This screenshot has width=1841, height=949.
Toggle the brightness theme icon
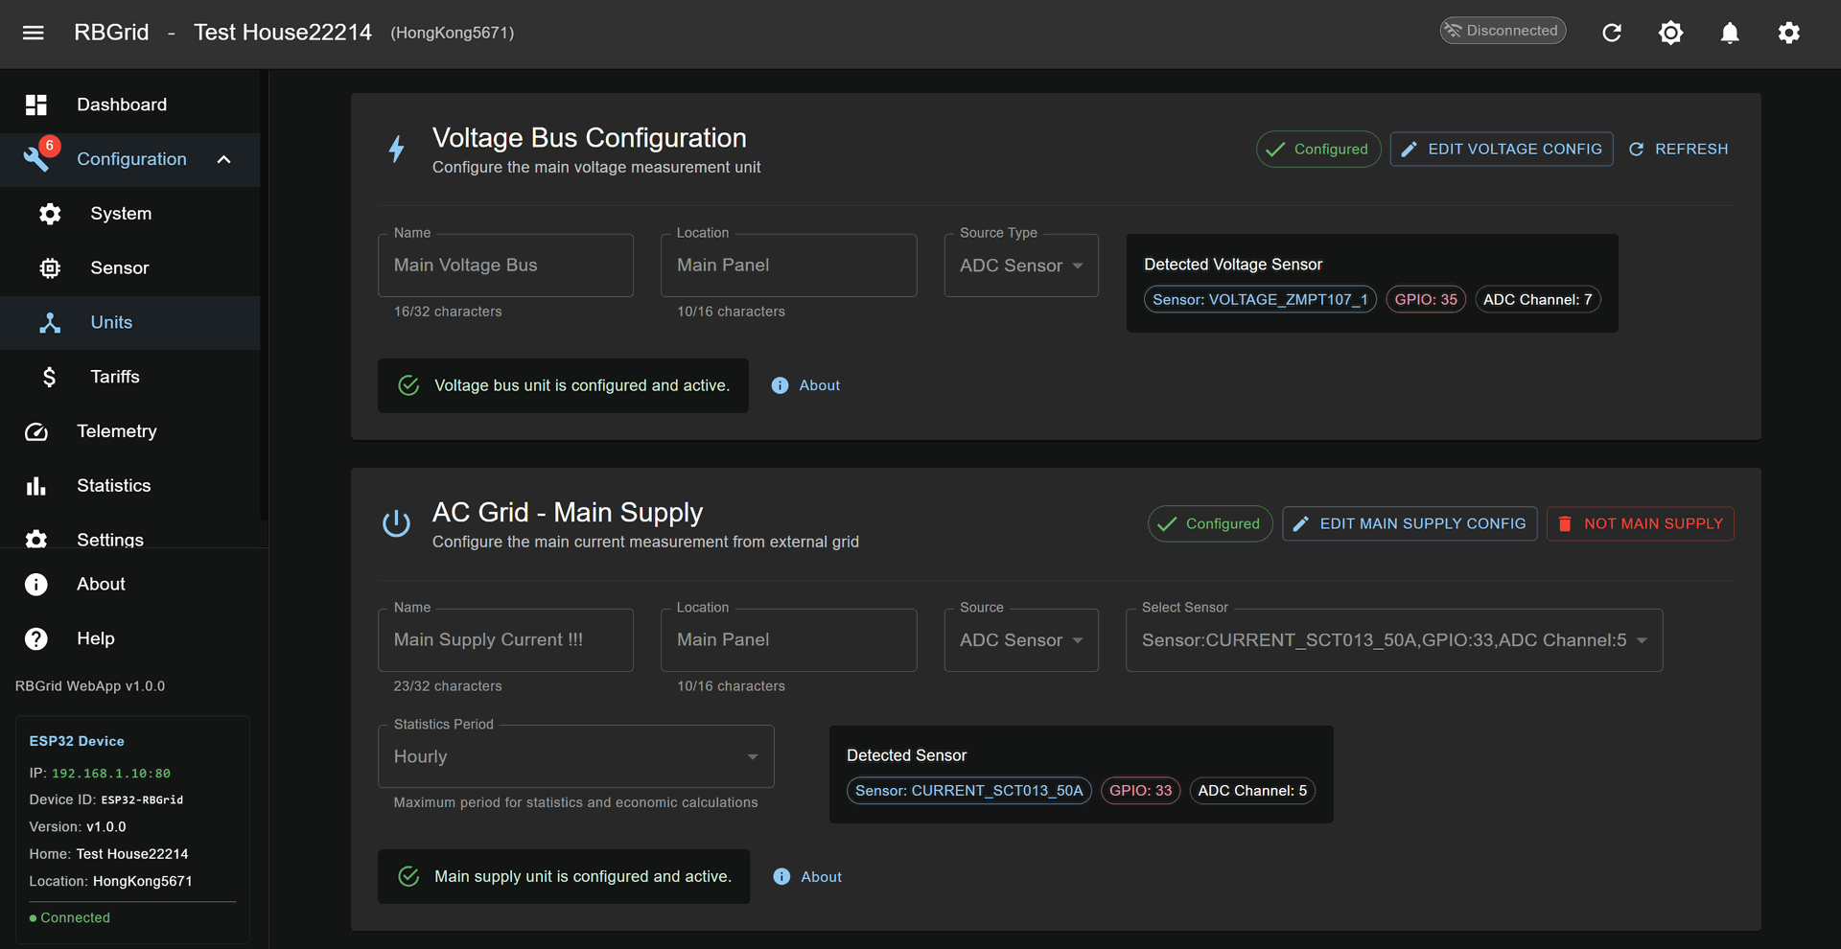pyautogui.click(x=1670, y=33)
